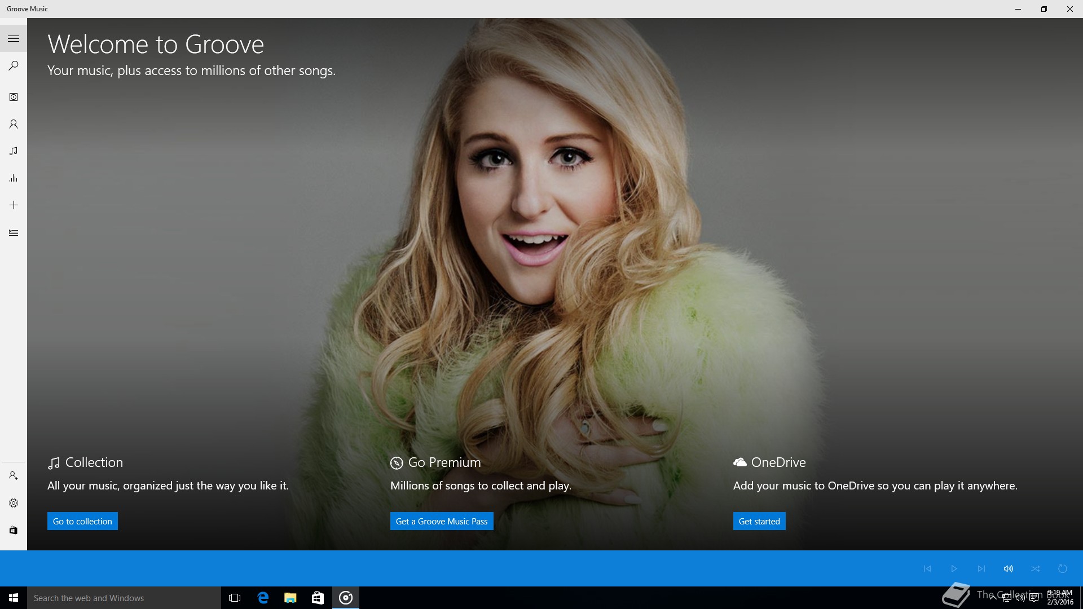The width and height of the screenshot is (1083, 609).
Task: Open the search magnifier in sidebar
Action: coord(14,66)
